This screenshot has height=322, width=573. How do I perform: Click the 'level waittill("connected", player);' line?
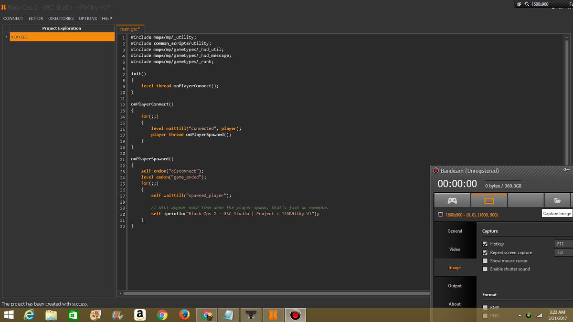point(196,129)
